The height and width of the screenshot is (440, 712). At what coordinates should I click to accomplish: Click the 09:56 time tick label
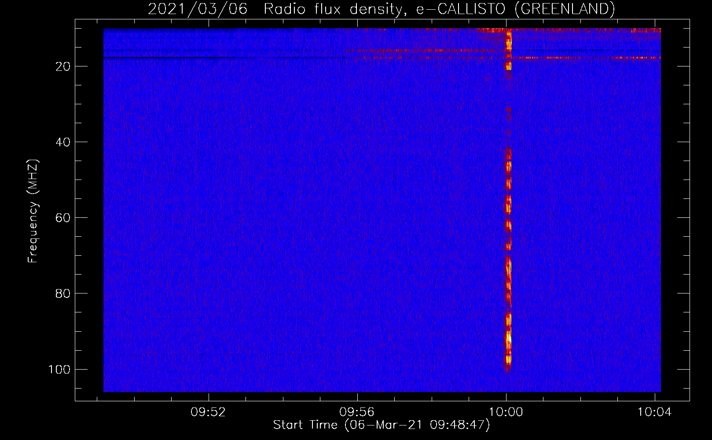357,412
